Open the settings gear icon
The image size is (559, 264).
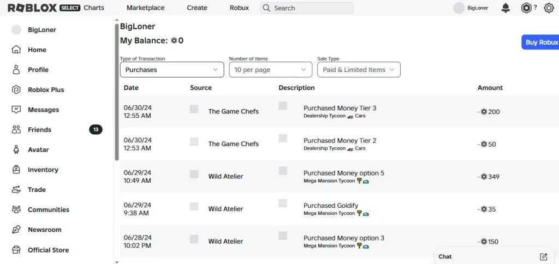click(x=549, y=8)
